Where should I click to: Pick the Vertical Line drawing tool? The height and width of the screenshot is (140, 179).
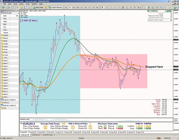(111, 7)
